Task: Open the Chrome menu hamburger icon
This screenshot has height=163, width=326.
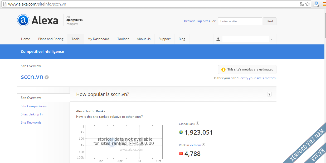Action: pyautogui.click(x=324, y=4)
